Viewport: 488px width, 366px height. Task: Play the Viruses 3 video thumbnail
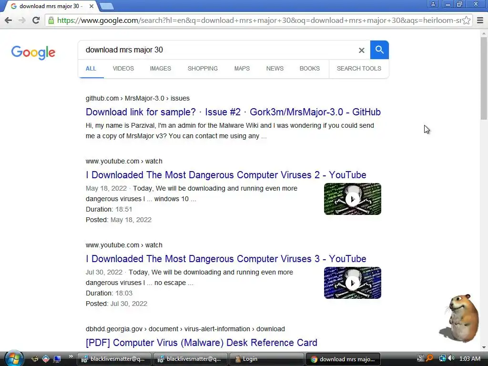click(353, 283)
